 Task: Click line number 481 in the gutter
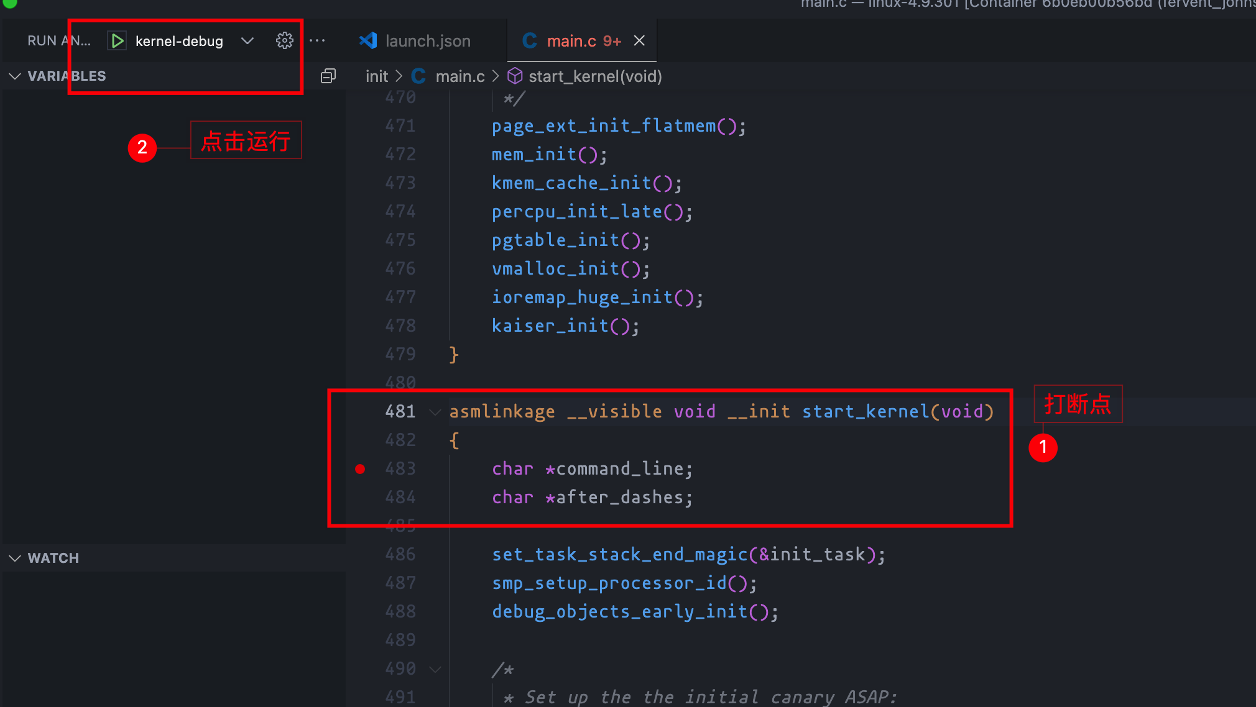[x=400, y=411]
